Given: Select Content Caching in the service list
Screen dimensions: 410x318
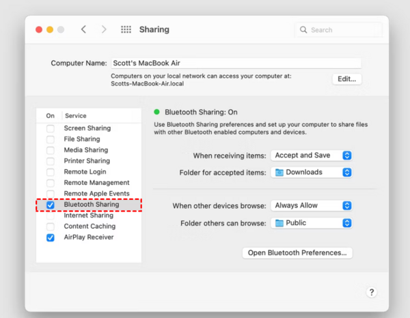Looking at the screenshot, I should click(89, 227).
